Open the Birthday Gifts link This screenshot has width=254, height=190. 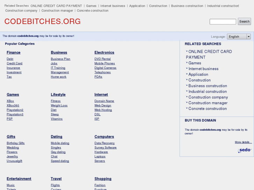tap(16, 143)
